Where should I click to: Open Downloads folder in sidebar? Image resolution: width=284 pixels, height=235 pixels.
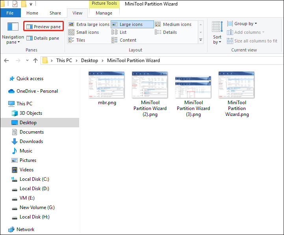pos(27,141)
